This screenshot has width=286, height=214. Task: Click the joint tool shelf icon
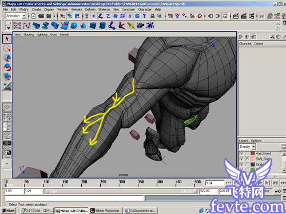pyautogui.click(x=112, y=25)
